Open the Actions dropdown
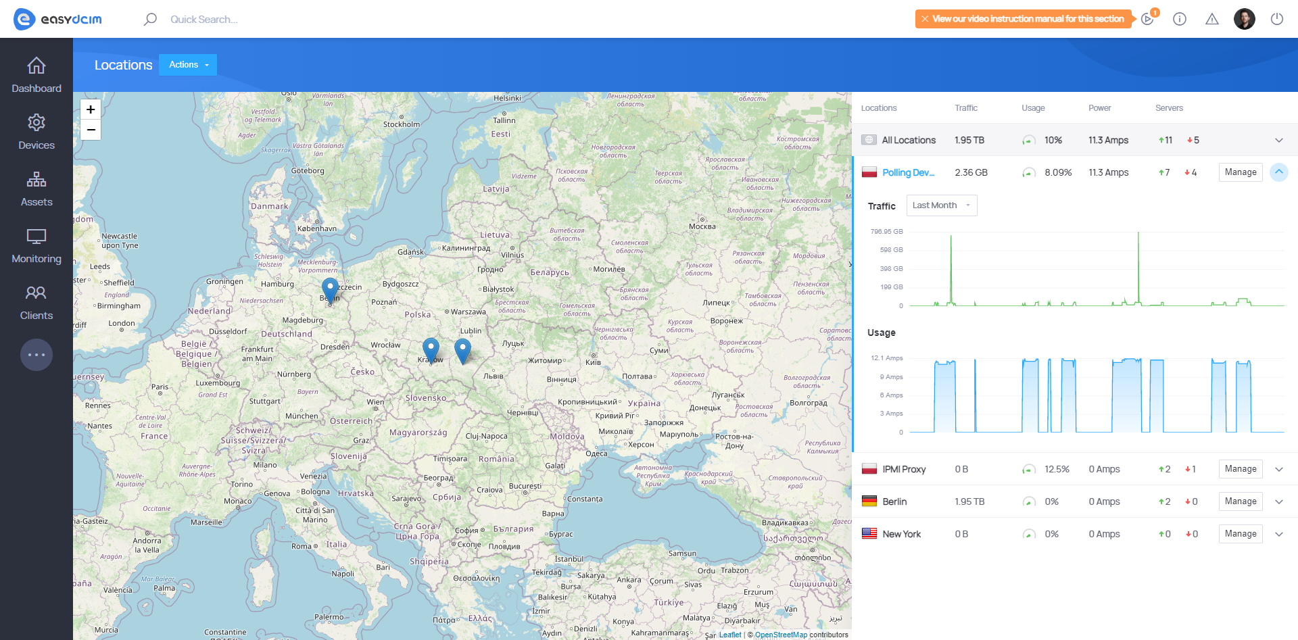This screenshot has height=640, width=1298. click(x=188, y=65)
